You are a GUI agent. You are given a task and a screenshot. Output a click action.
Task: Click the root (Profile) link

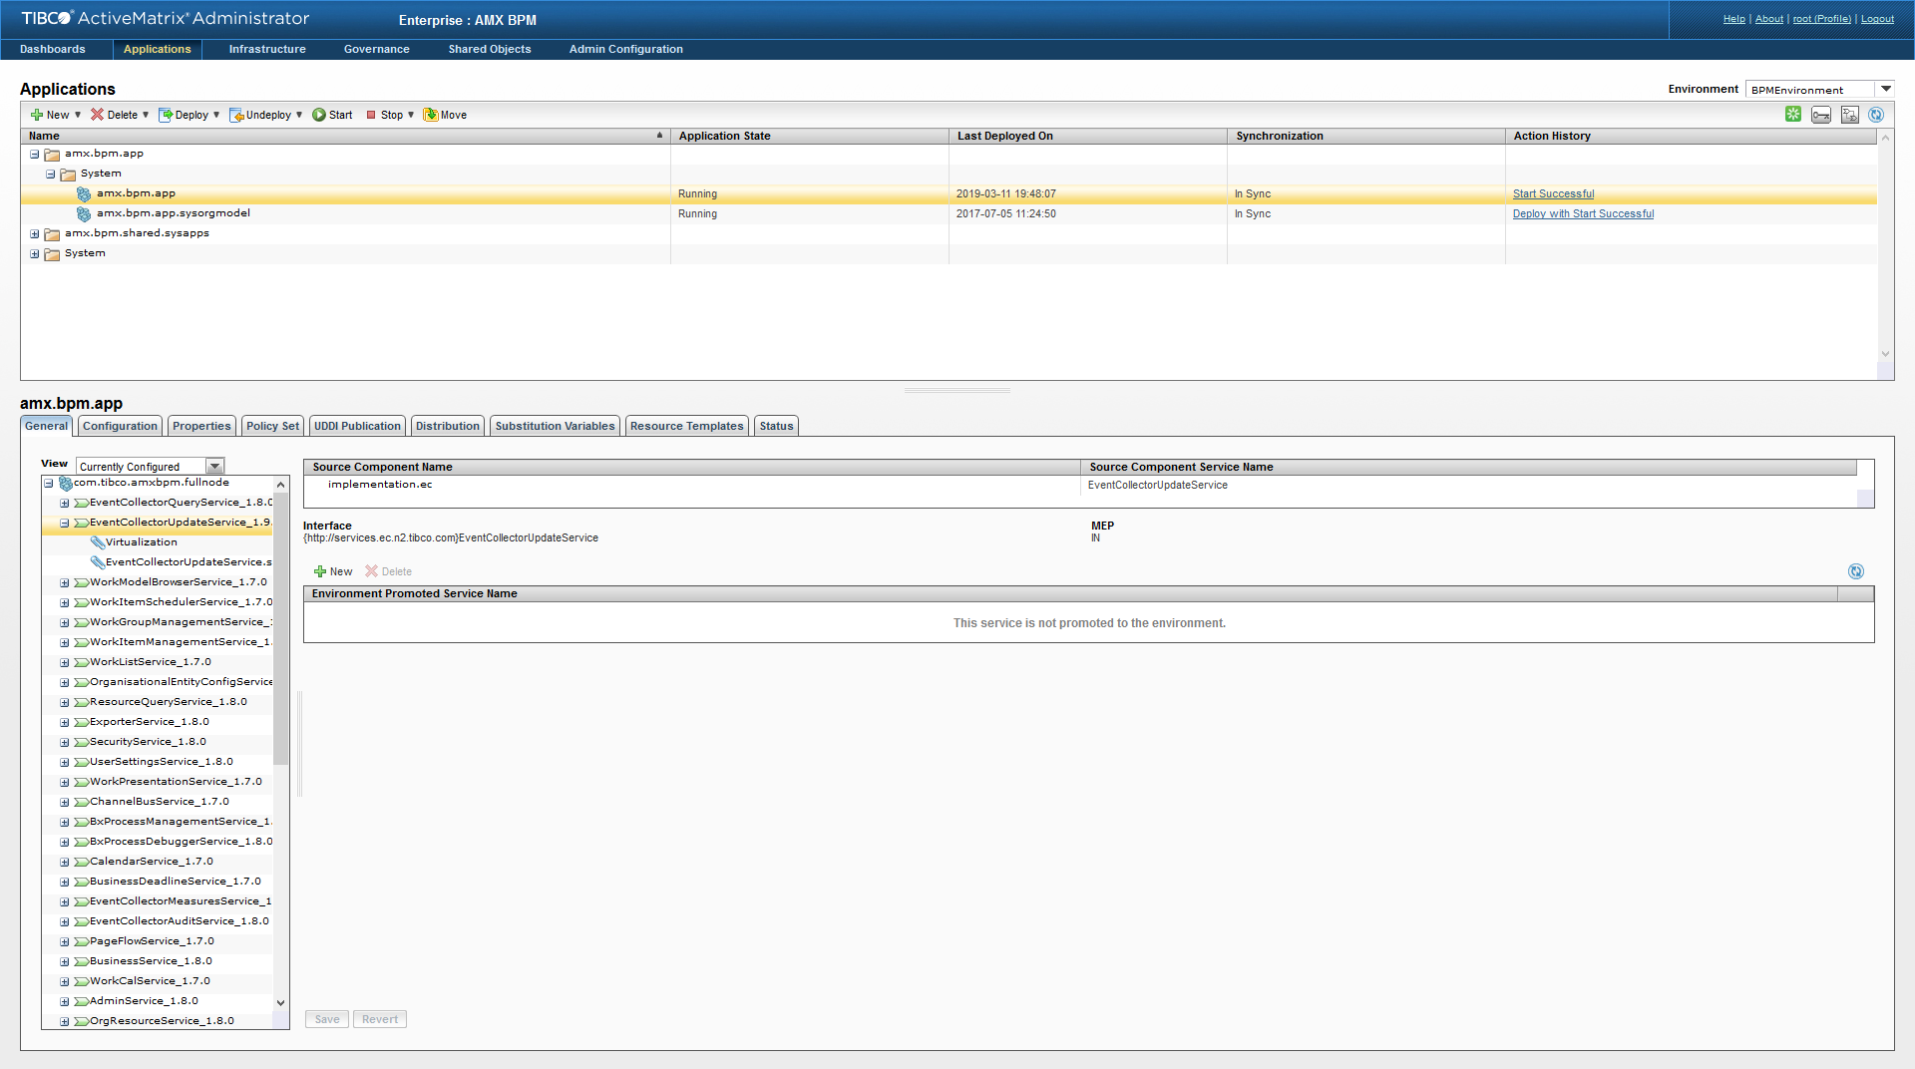pyautogui.click(x=1821, y=19)
